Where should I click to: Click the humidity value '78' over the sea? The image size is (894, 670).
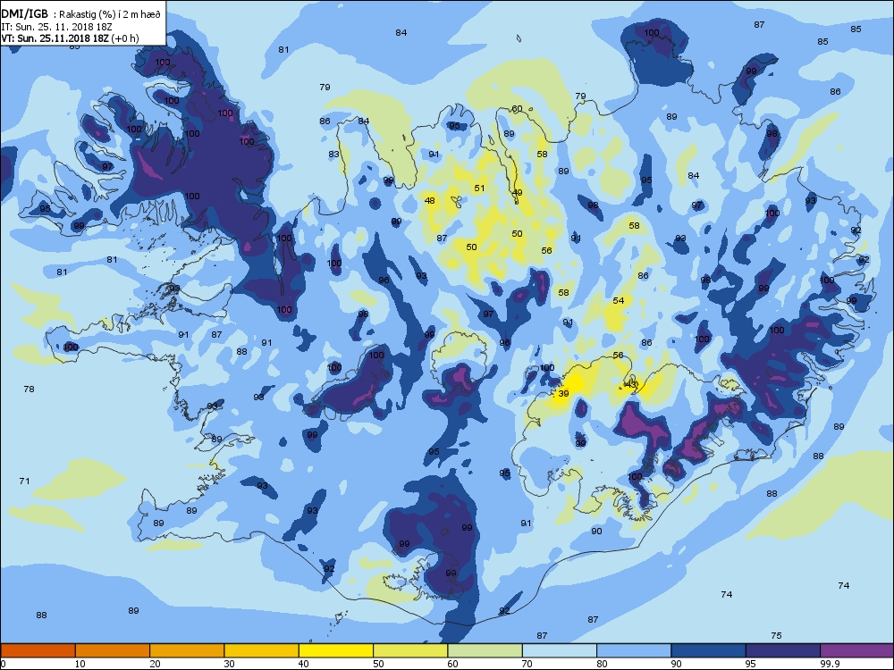(x=30, y=389)
